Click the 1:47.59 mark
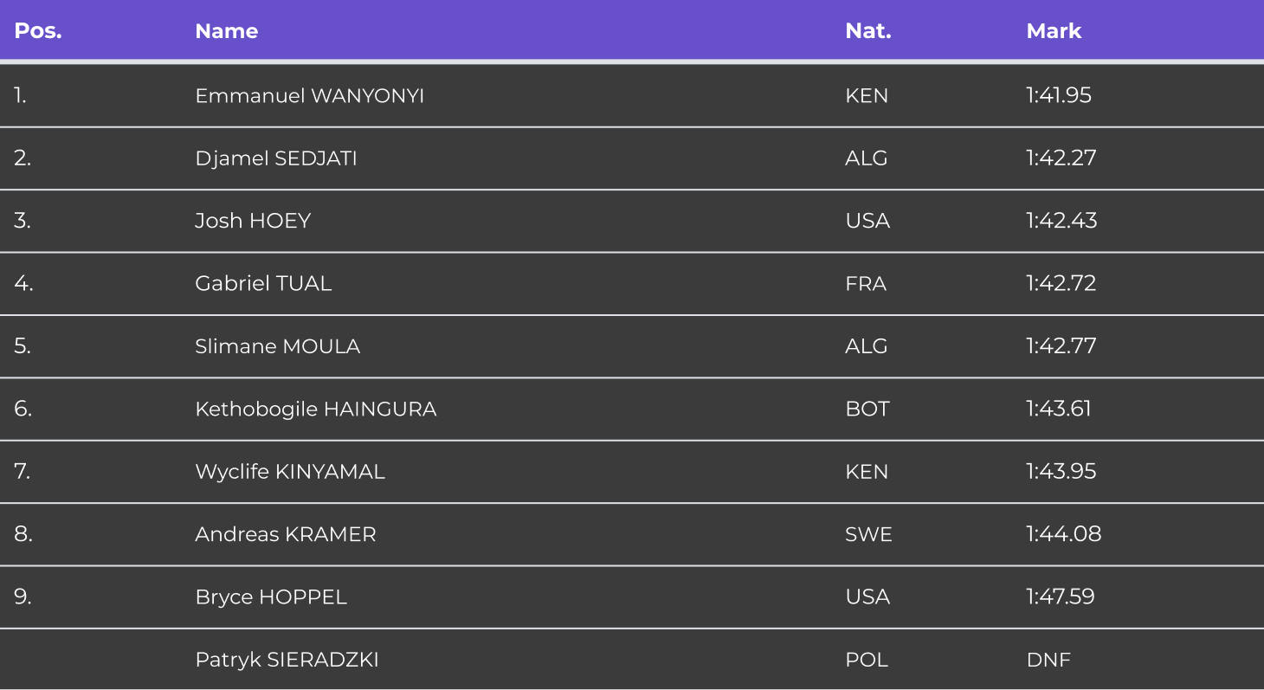This screenshot has height=690, width=1264. pos(1061,596)
